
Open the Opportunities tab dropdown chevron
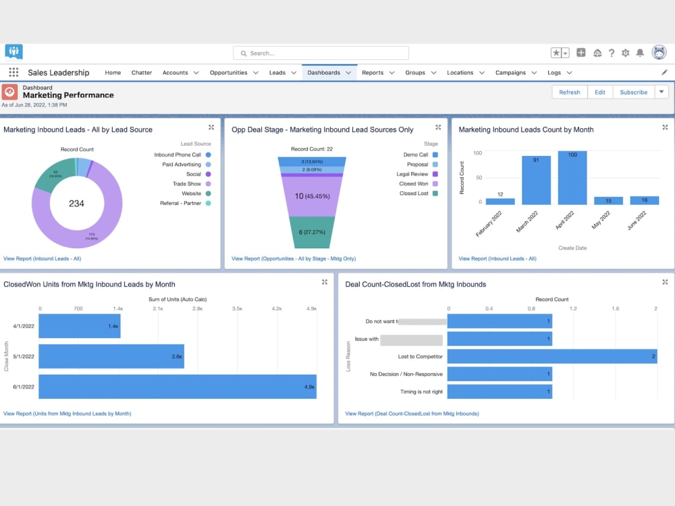click(254, 72)
